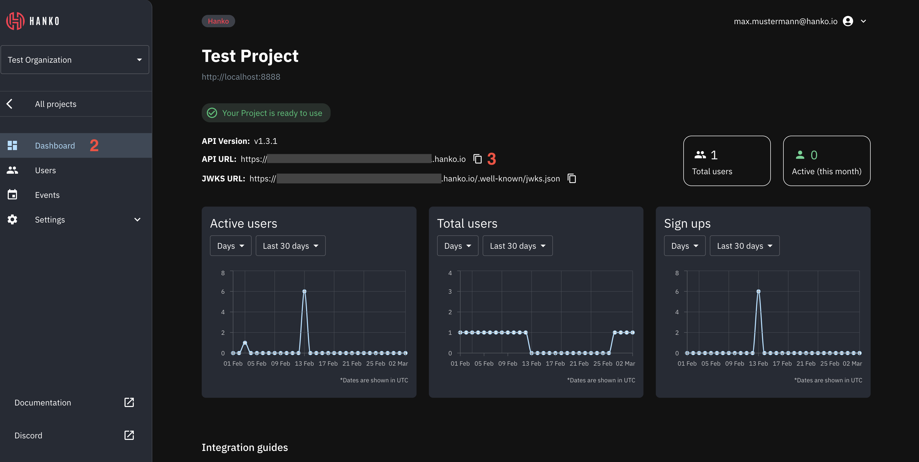Click the Hanko breadcrumb badge
The image size is (919, 462).
(x=218, y=21)
